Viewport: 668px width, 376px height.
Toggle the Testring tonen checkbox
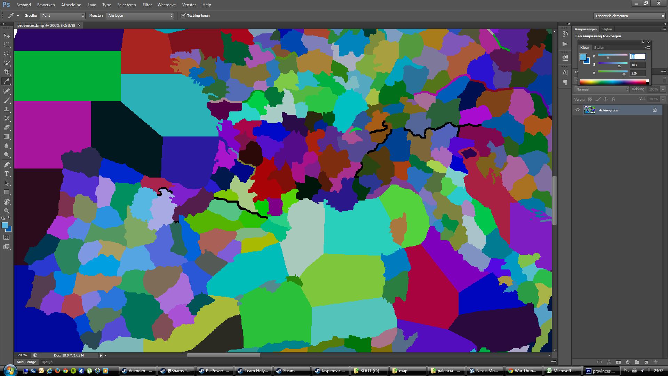tap(183, 16)
